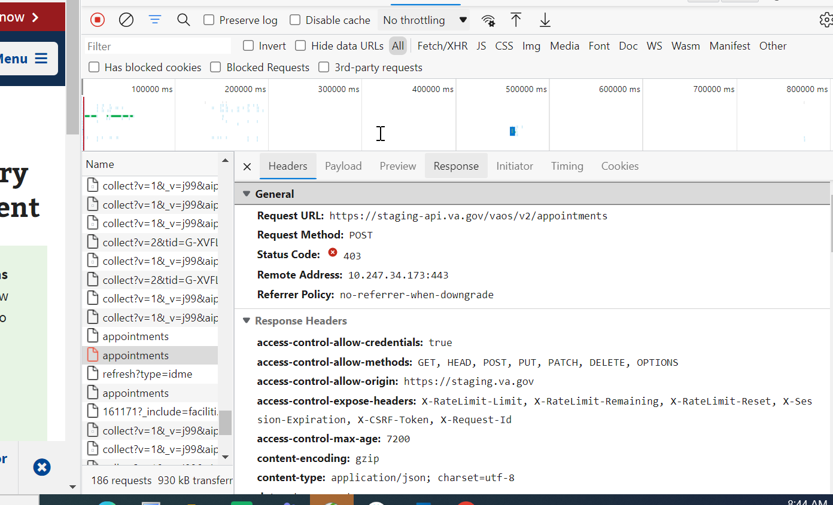This screenshot has width=833, height=505.
Task: Stop recording the network log
Action: [x=97, y=20]
